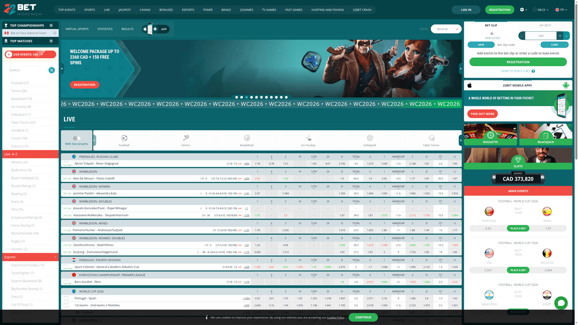Increase stake with plus button
Image resolution: width=578 pixels, height=325 pixels.
pyautogui.click(x=559, y=36)
